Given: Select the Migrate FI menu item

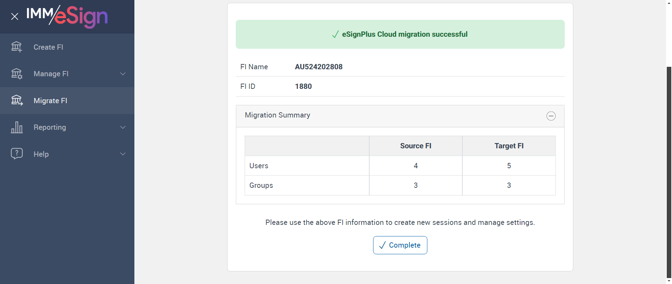Looking at the screenshot, I should coord(50,101).
